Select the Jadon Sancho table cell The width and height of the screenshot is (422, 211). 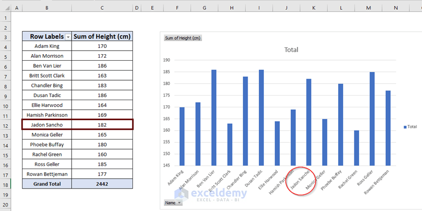tap(47, 125)
